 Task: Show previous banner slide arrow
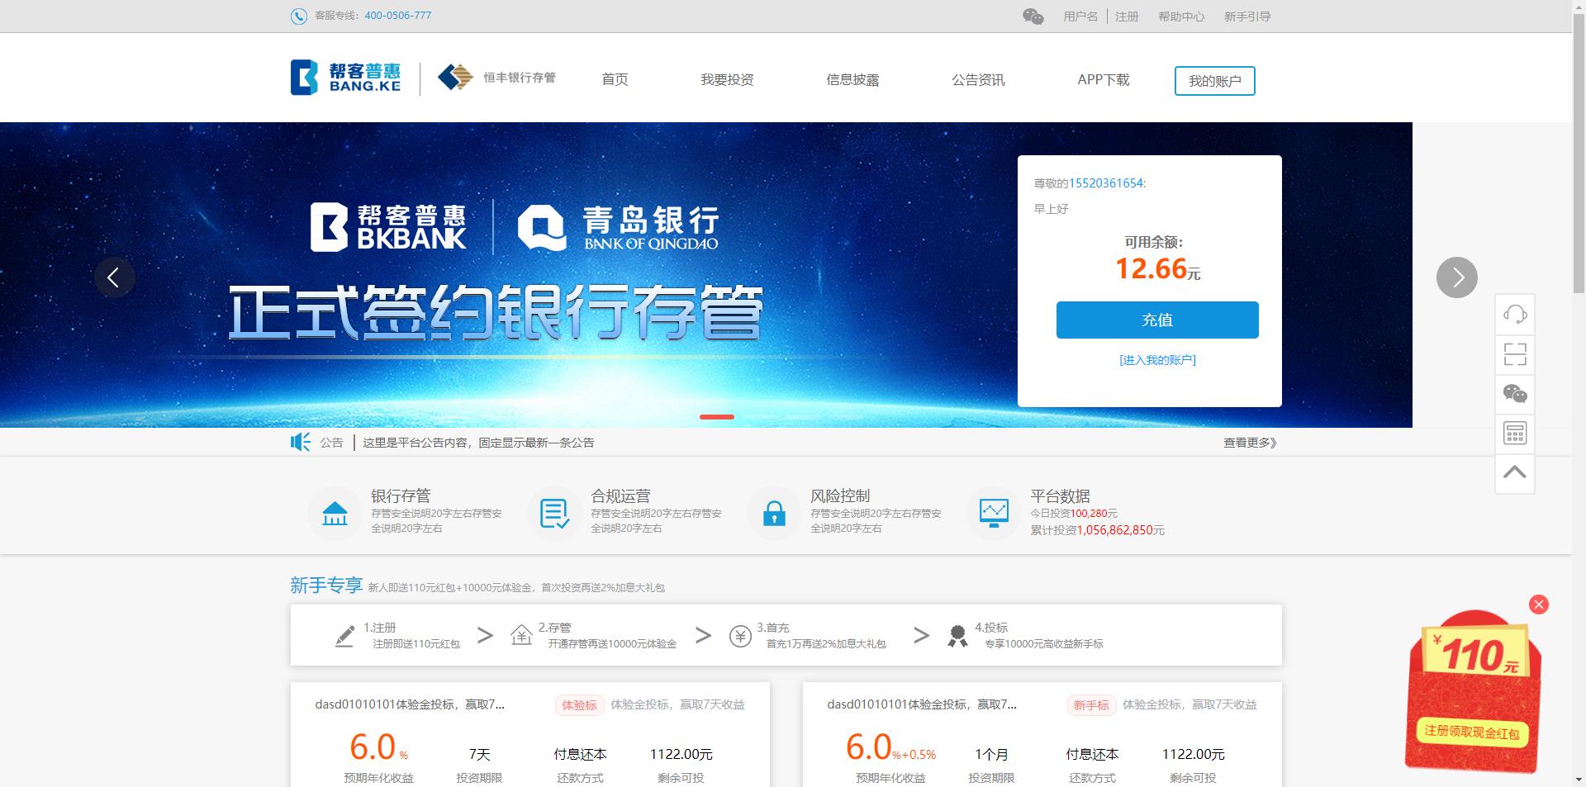115,277
